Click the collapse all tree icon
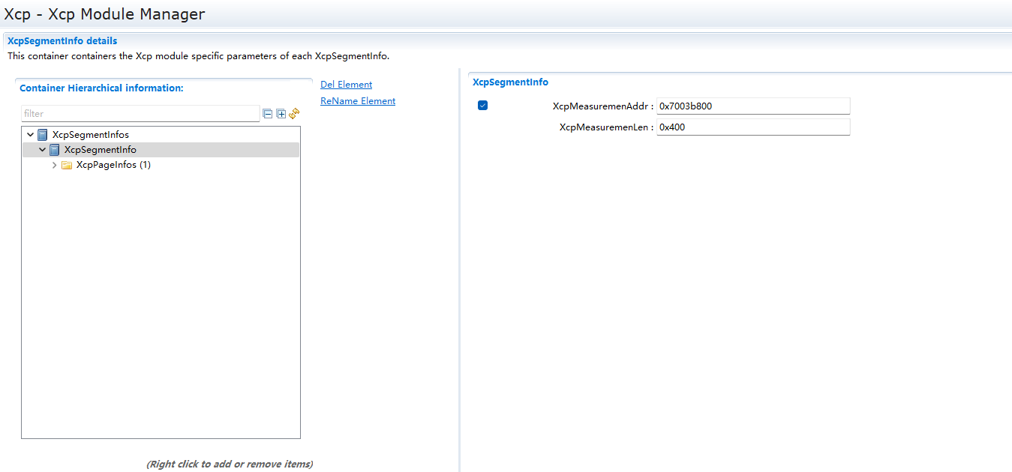The width and height of the screenshot is (1012, 472). tap(267, 114)
